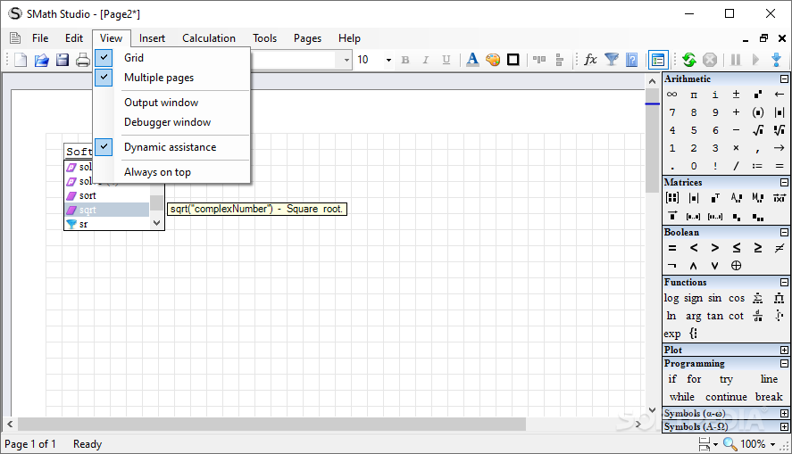The width and height of the screenshot is (792, 454).
Task: Insert the nth root operator
Action: (x=779, y=130)
